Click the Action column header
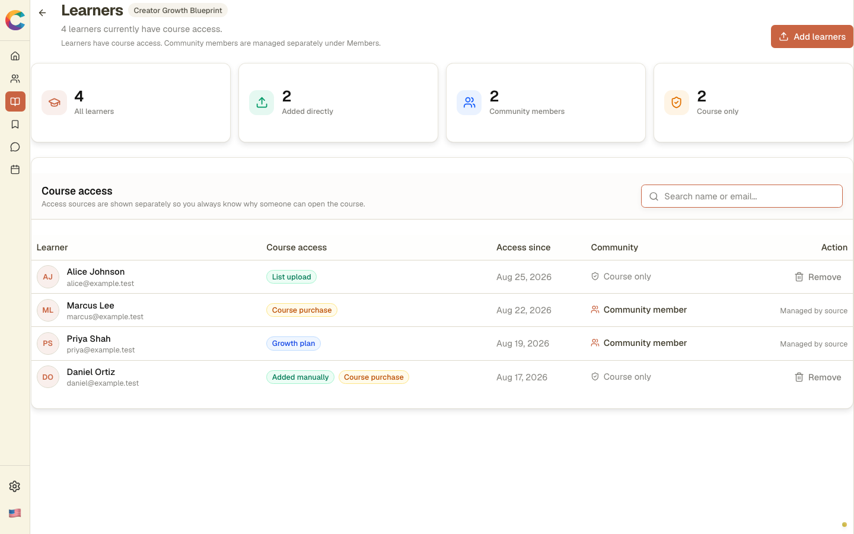Screen dimensions: 854x534 click(834, 247)
